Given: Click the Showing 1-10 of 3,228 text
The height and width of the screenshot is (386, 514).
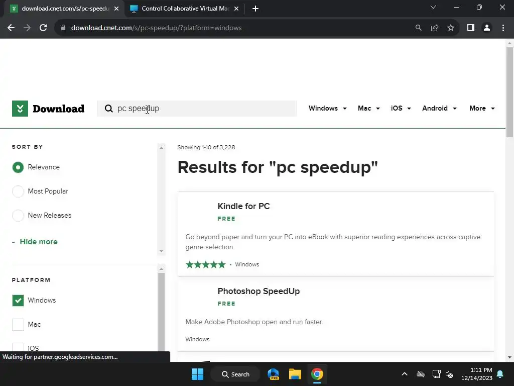Looking at the screenshot, I should pos(206,147).
